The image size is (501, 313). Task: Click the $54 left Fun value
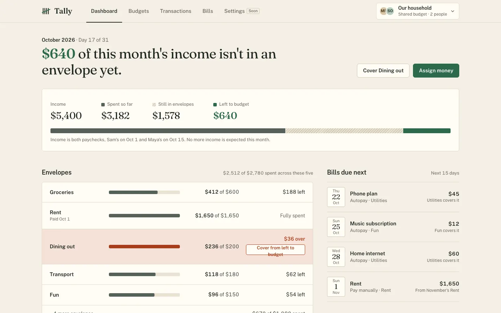pos(295,295)
